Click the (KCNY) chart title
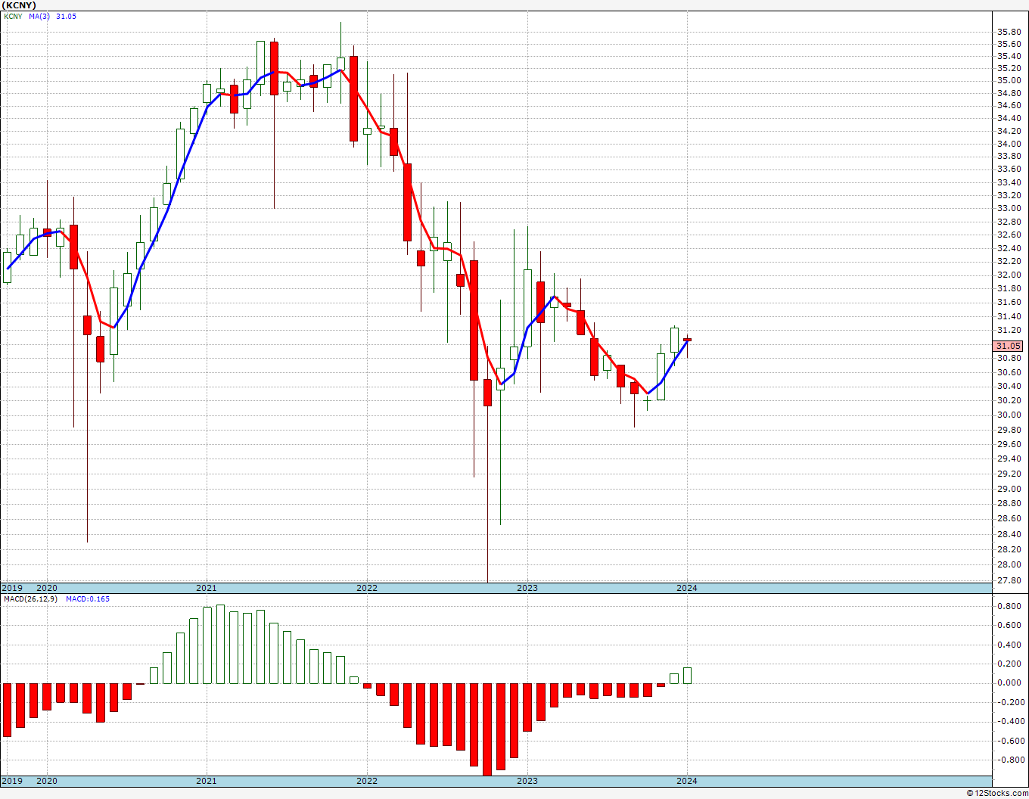Image resolution: width=1029 pixels, height=799 pixels. (x=20, y=5)
